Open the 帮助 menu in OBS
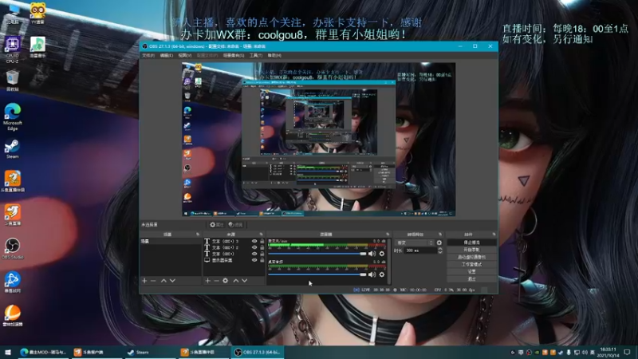Screen dimensions: 638x359 tap(274, 55)
